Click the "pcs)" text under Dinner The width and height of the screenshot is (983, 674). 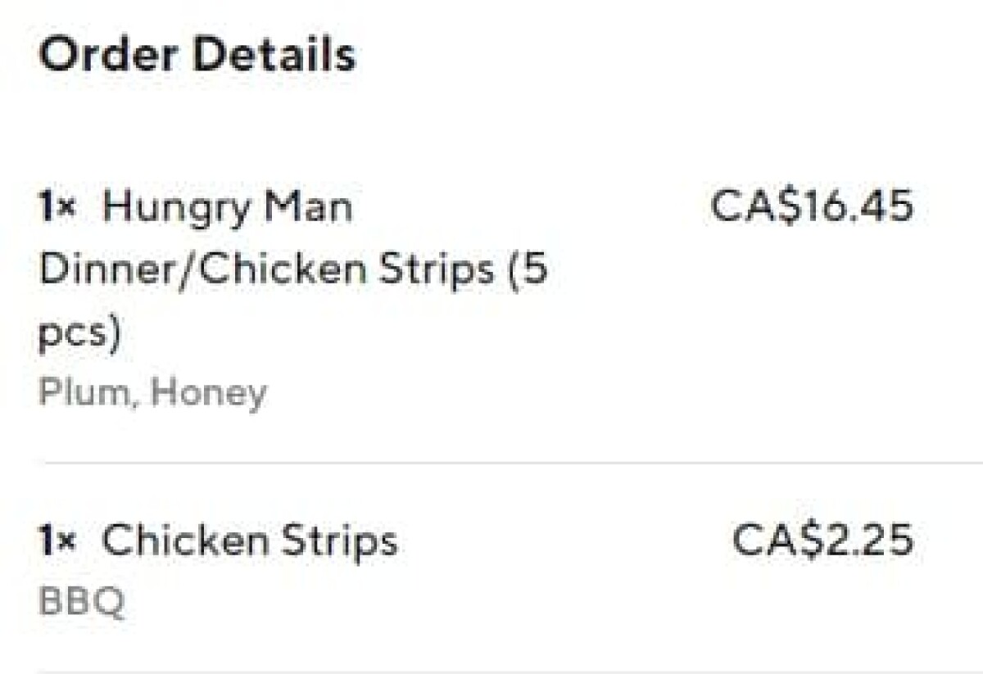[79, 332]
